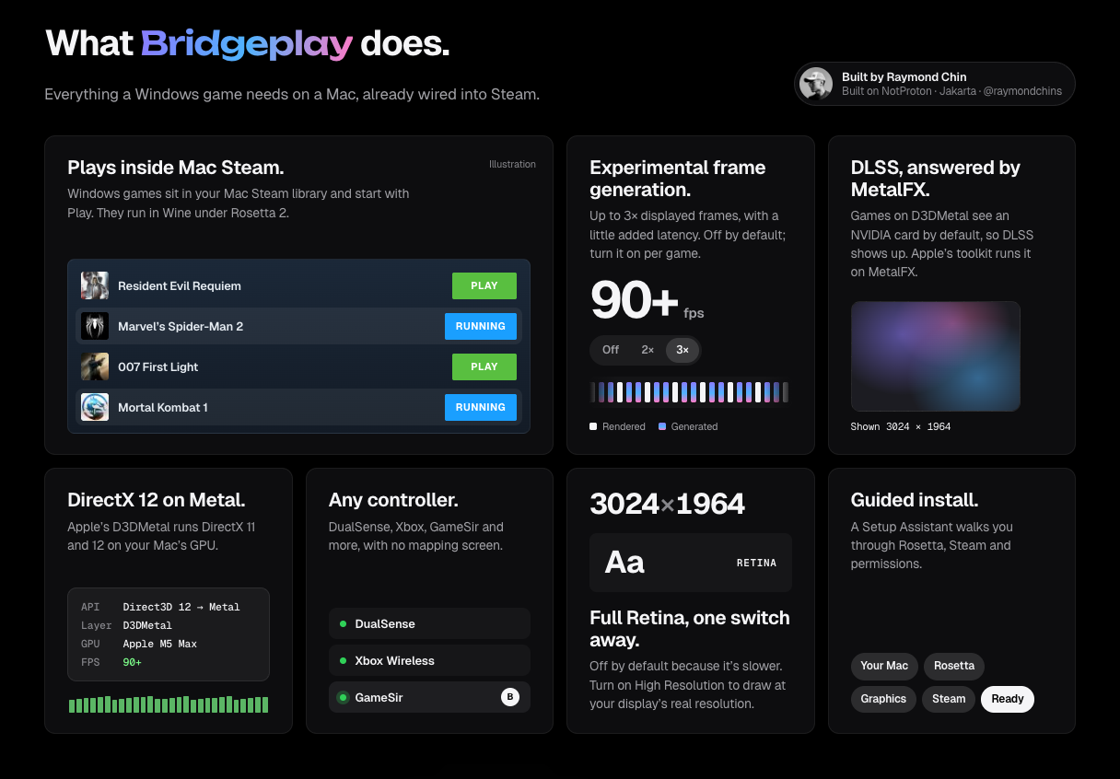Click the DualSense controller row

(429, 623)
